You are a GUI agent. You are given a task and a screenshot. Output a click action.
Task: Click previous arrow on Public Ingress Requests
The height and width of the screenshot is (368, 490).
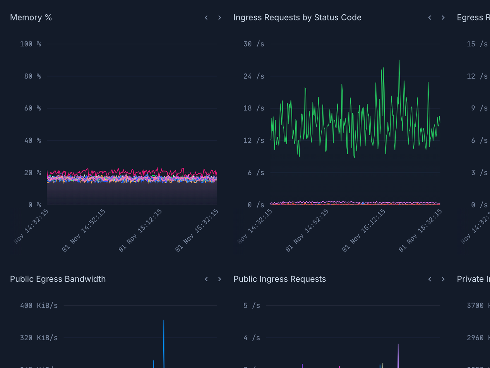point(430,279)
